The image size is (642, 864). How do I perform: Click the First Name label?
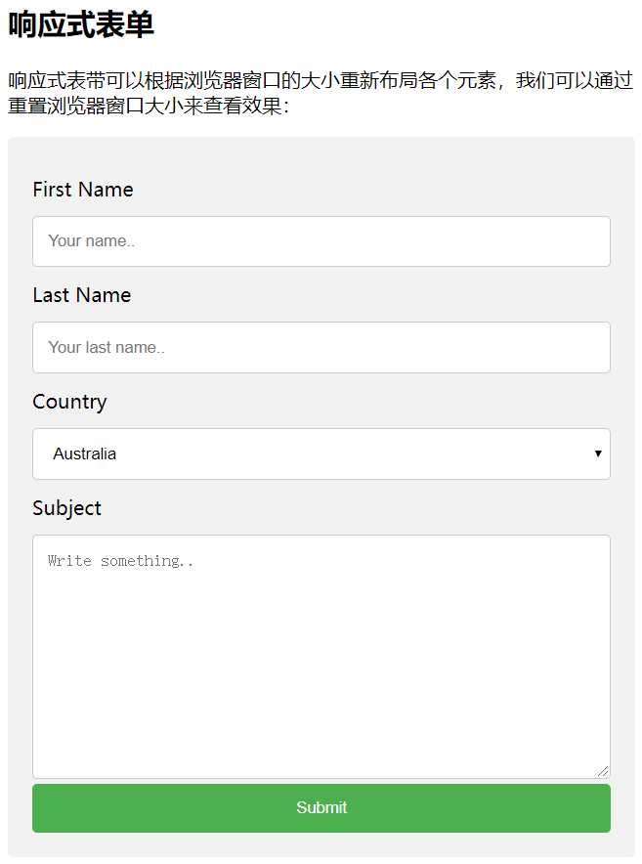tap(83, 190)
